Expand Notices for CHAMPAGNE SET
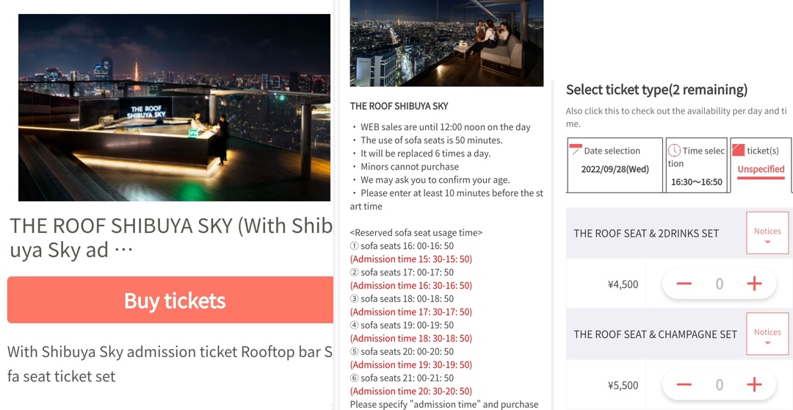Viewport: 793px width, 410px height. (767, 334)
